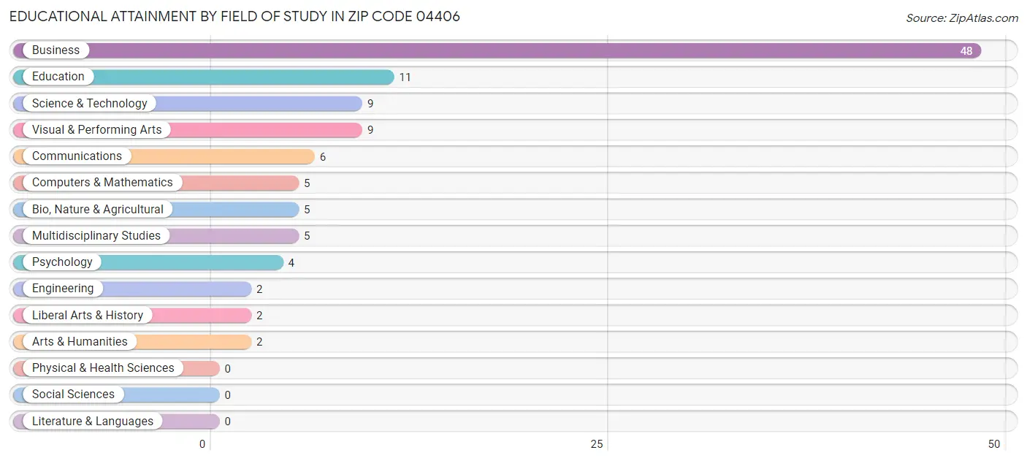Viewport: 1027px width, 461px height.
Task: Click the Multidisciplinary Studies label
Action: coord(96,236)
